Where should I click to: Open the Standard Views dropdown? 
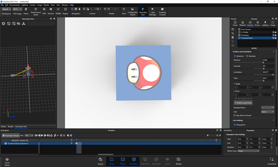click(x=268, y=108)
